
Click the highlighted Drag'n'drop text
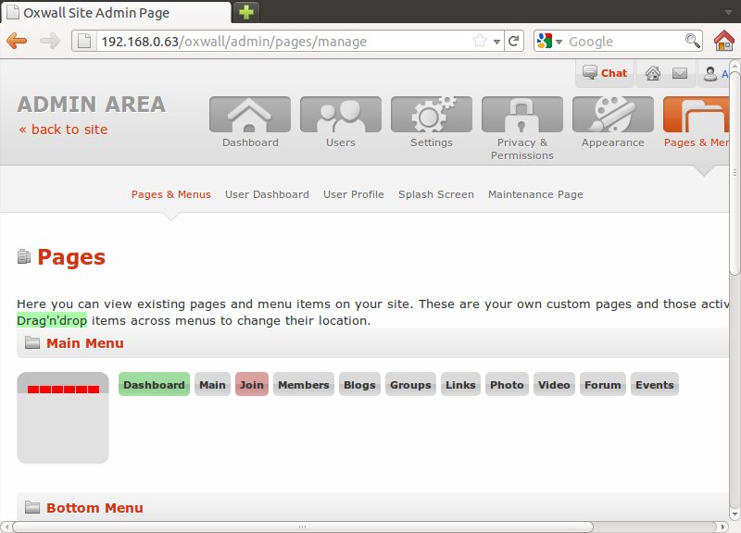[x=52, y=320]
